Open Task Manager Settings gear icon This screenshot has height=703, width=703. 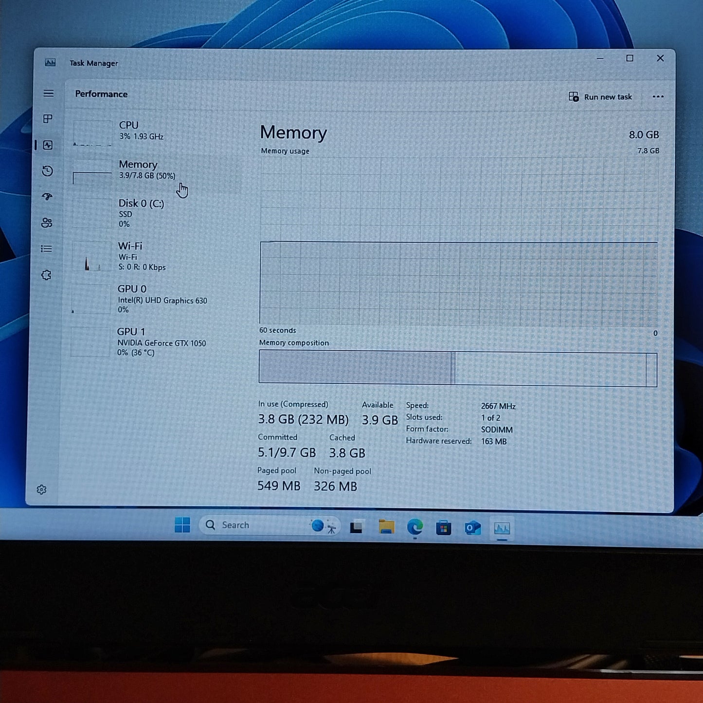41,489
